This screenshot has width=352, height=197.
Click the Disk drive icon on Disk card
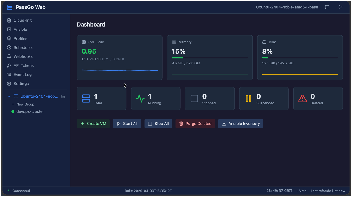[264, 42]
